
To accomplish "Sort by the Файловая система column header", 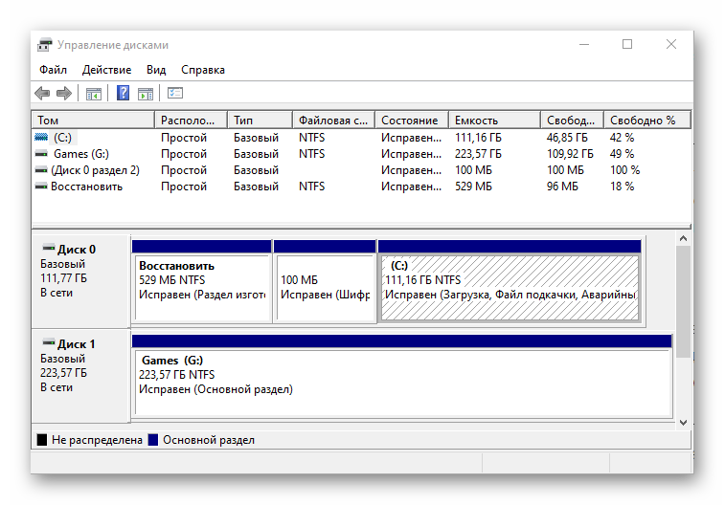I will pyautogui.click(x=334, y=120).
